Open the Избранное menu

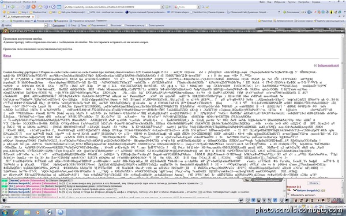point(279,2)
